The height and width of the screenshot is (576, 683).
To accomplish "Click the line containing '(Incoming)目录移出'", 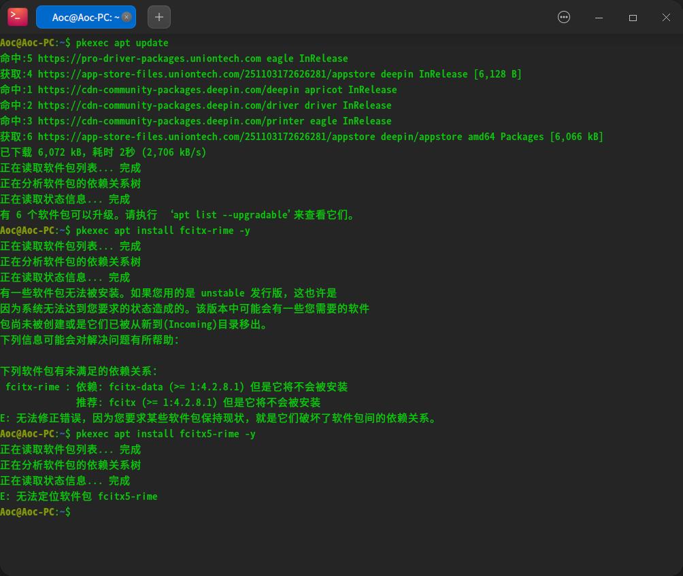I will 135,324.
